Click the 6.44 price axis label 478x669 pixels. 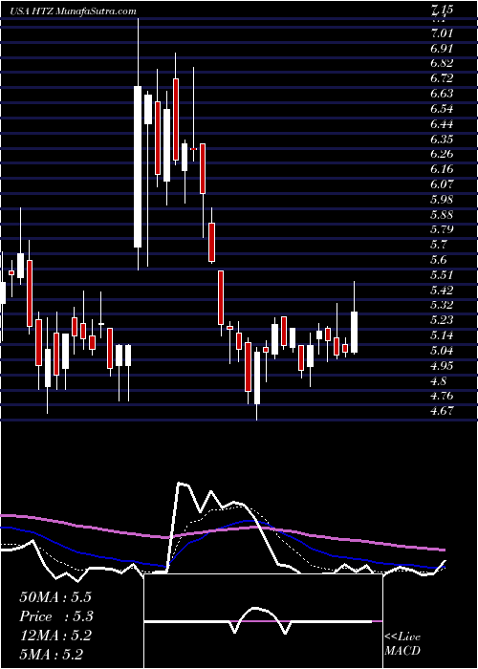click(x=442, y=124)
